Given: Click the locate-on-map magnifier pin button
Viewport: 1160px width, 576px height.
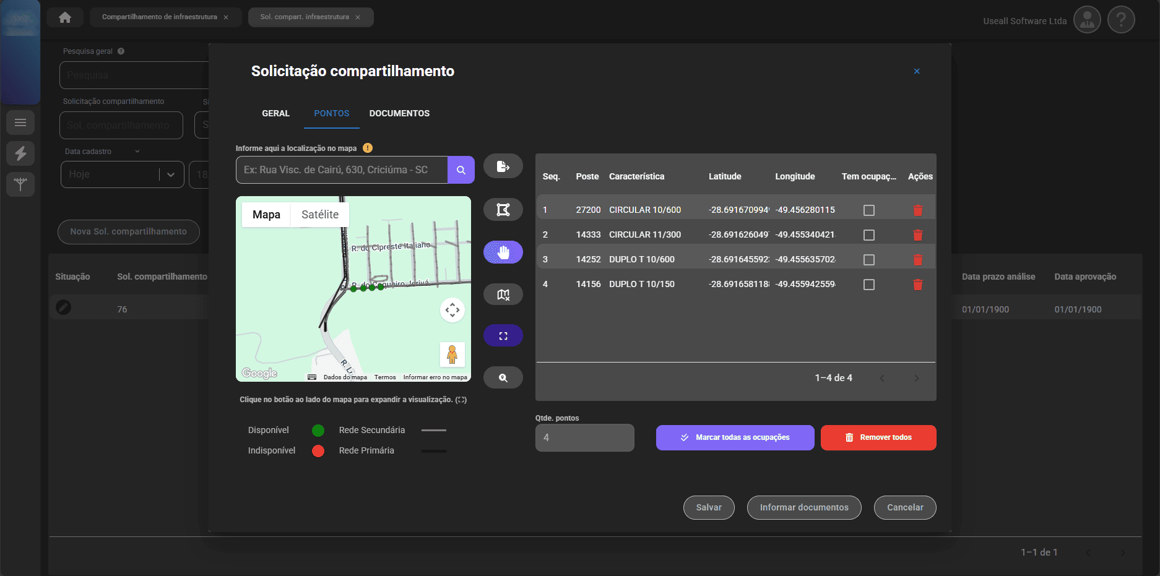Looking at the screenshot, I should [503, 377].
